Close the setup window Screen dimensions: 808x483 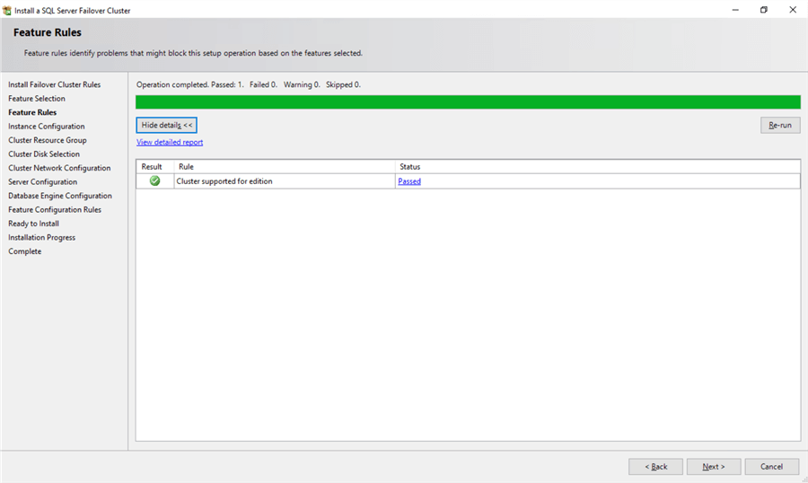tap(793, 10)
